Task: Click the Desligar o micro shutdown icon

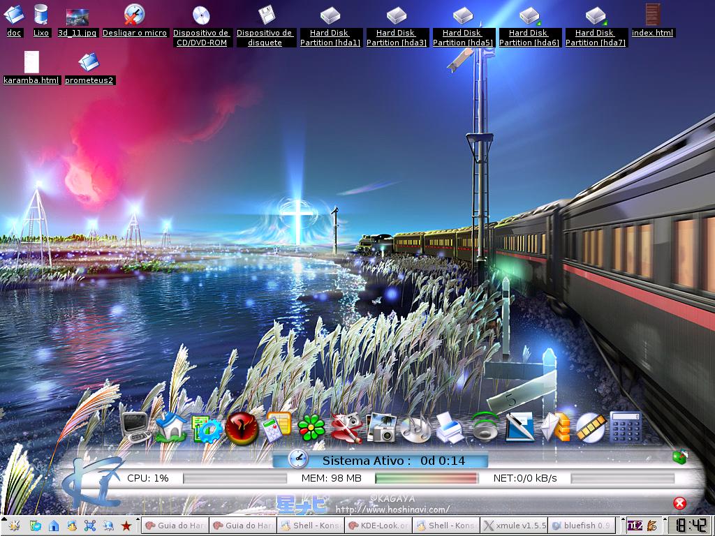Action: pos(135,15)
